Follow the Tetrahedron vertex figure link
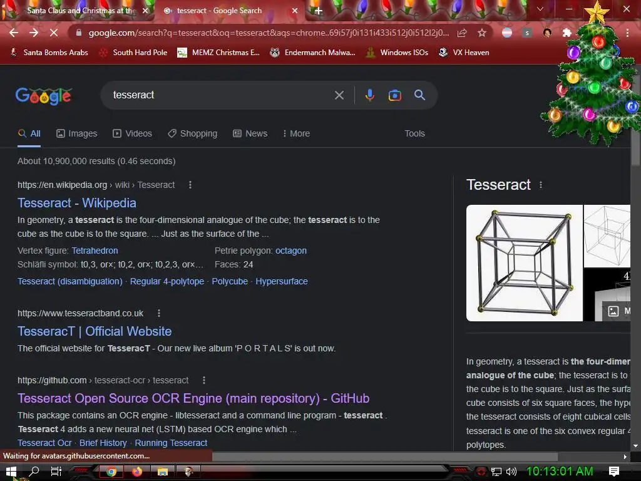The image size is (641, 481). point(95,251)
